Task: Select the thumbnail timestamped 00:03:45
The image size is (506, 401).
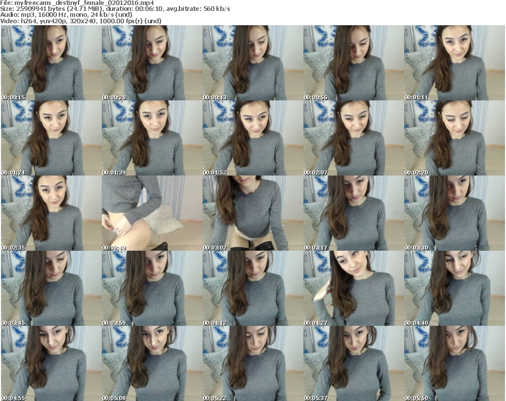Action: [51, 288]
